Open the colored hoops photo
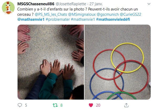153x109 pixels. click(x=118, y=62)
